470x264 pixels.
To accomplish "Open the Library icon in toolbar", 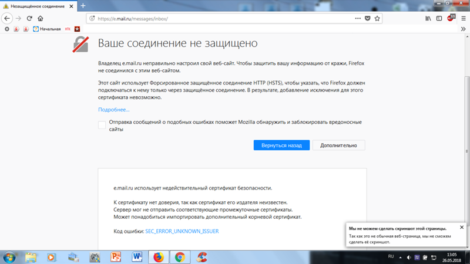I will tap(428, 19).
